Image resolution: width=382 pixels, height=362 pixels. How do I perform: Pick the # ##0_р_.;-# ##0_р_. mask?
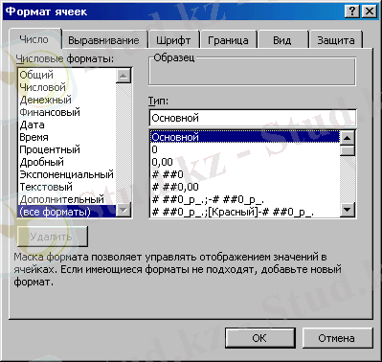(x=245, y=199)
